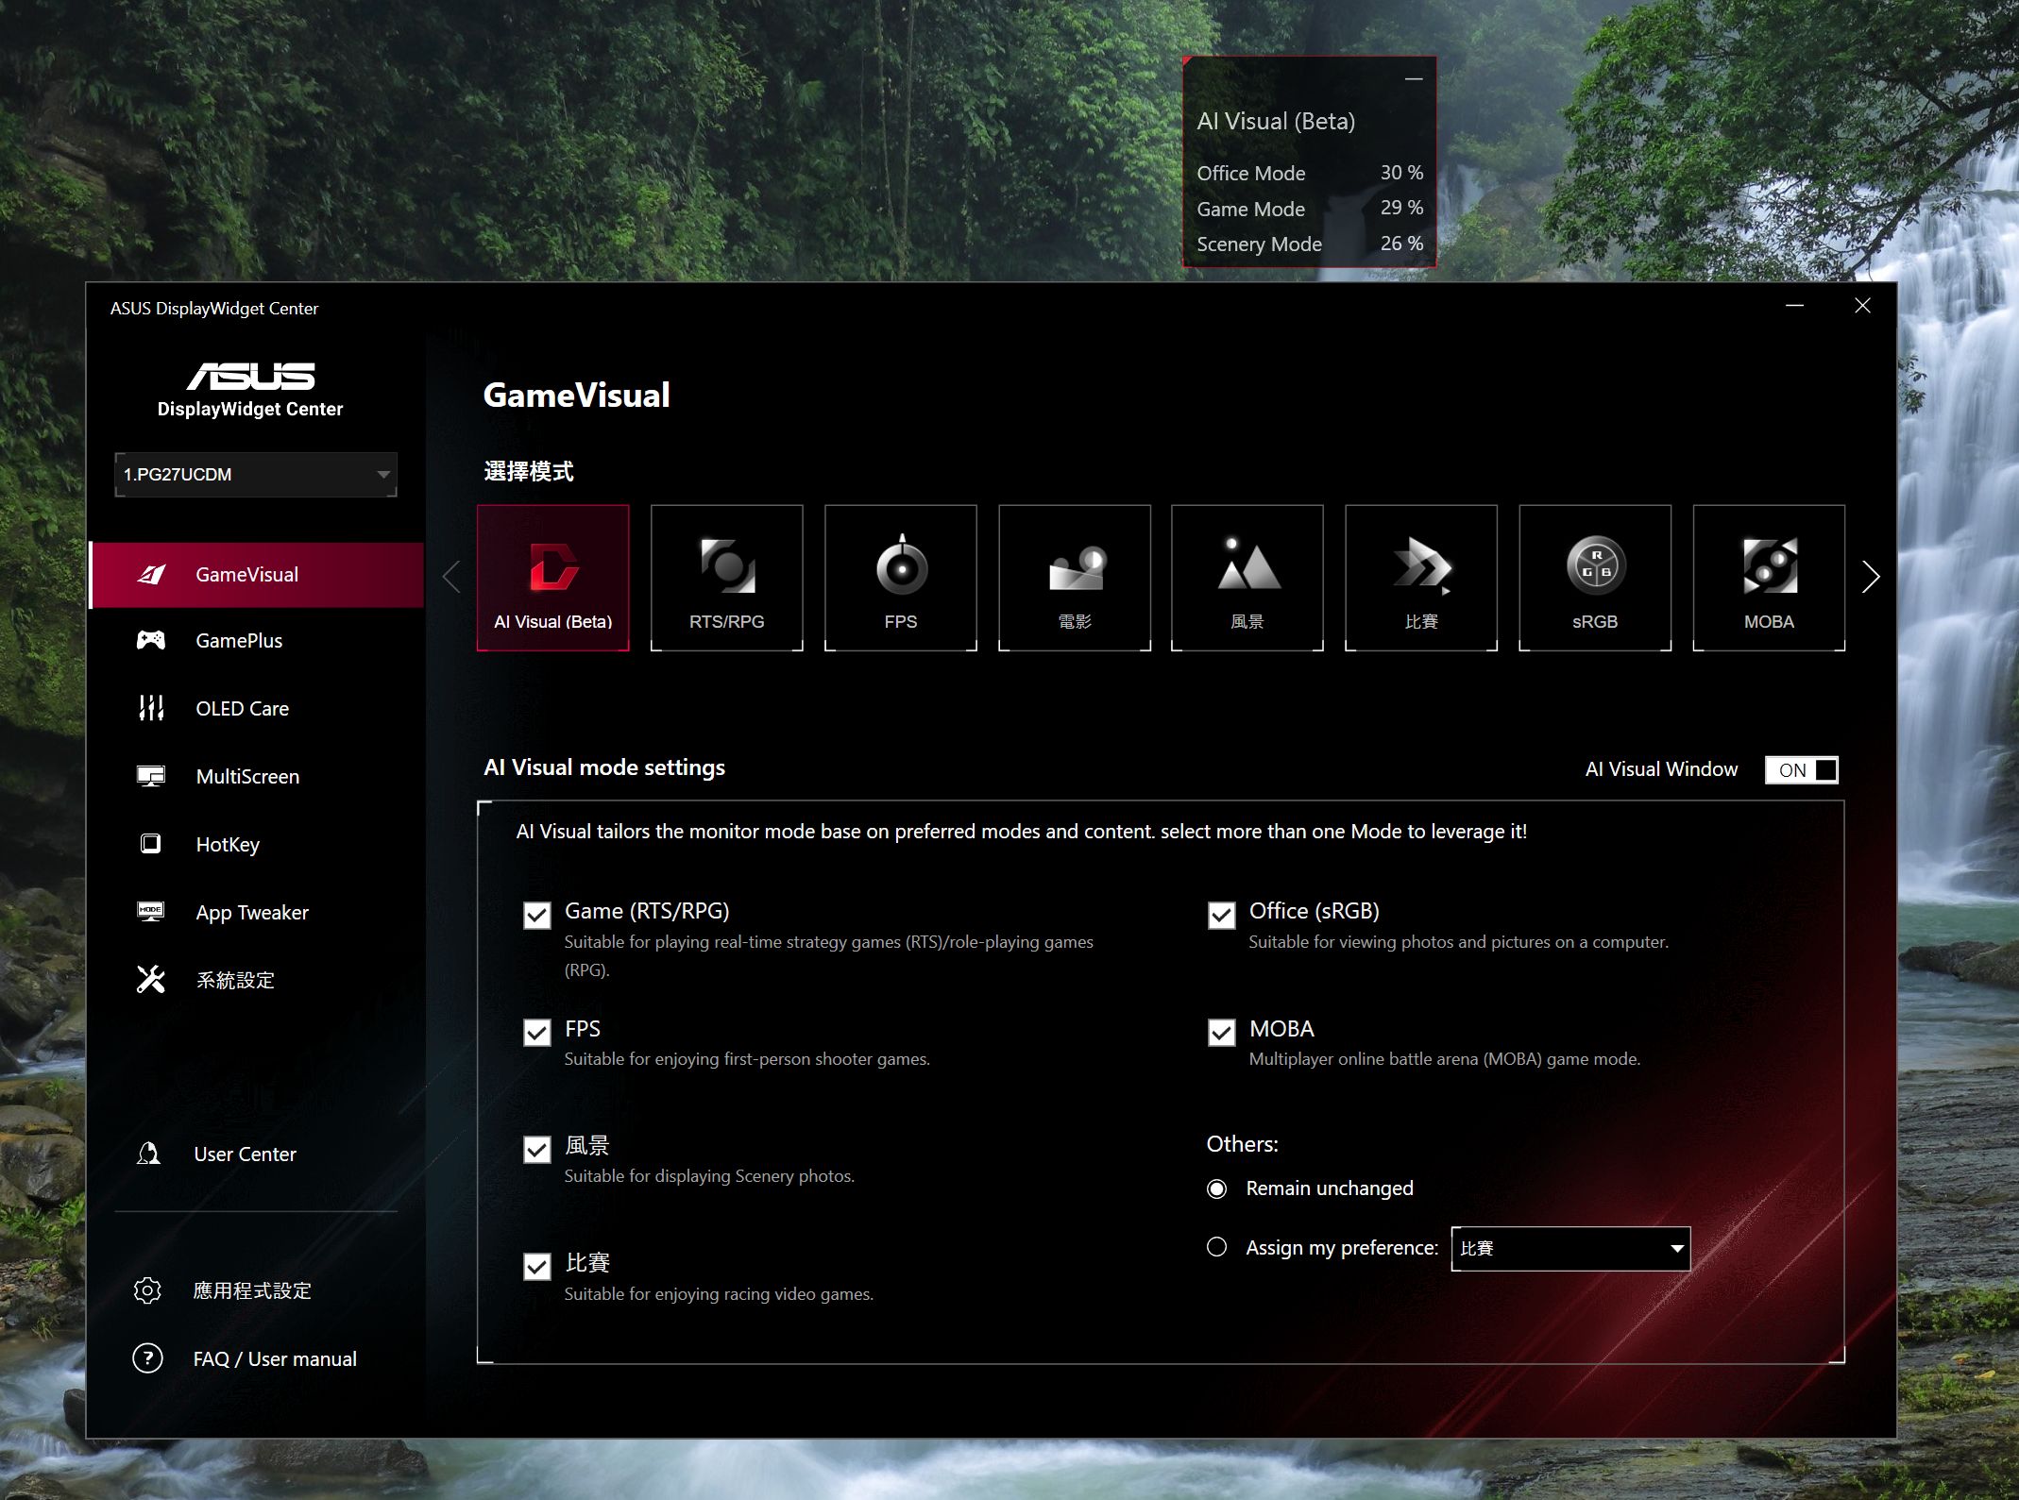Click the GameVisual page heading
The image size is (2019, 1500).
[x=576, y=395]
